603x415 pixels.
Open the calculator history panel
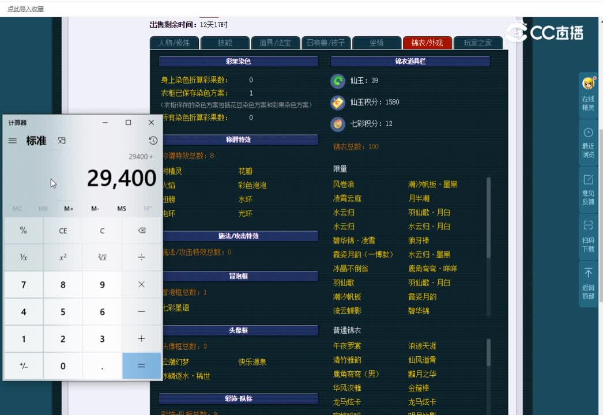[152, 140]
